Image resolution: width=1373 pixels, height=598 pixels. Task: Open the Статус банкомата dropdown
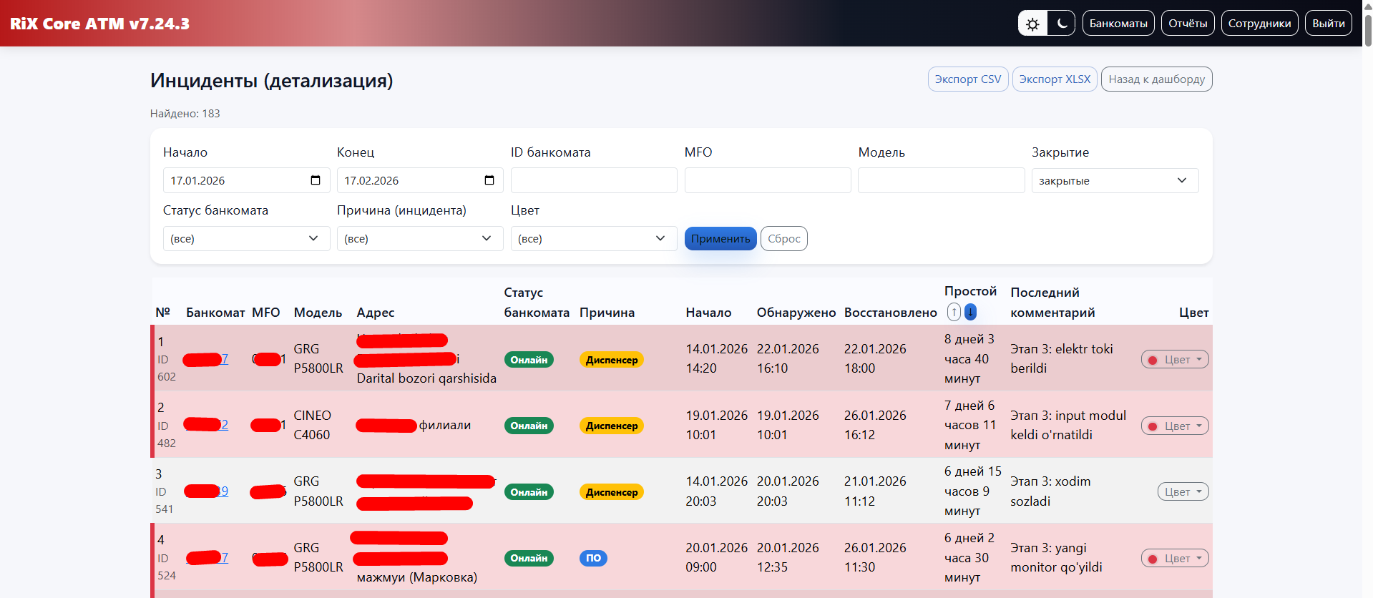246,238
